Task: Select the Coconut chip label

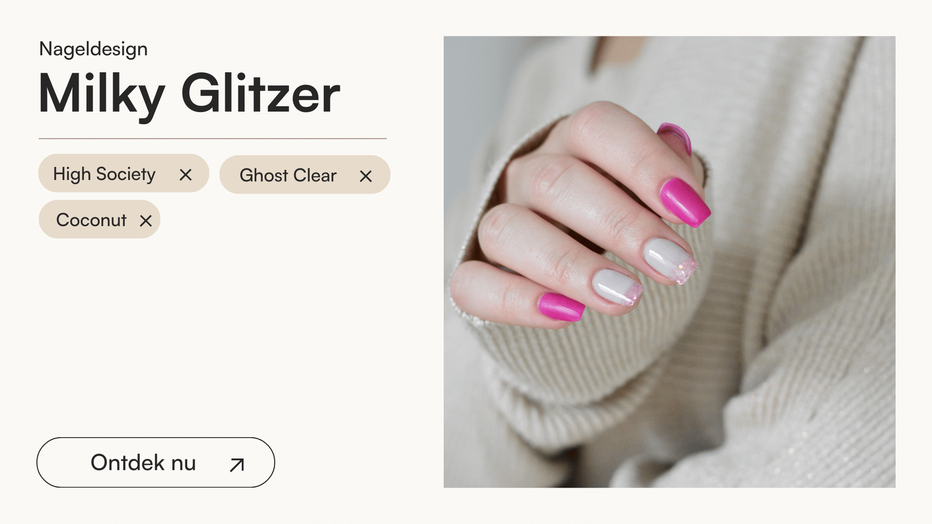Action: click(91, 220)
